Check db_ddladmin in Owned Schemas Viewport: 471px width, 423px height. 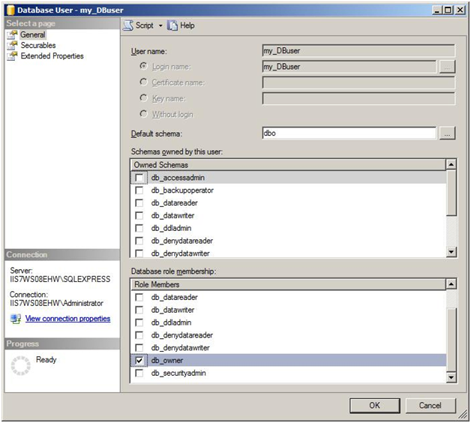pos(139,228)
